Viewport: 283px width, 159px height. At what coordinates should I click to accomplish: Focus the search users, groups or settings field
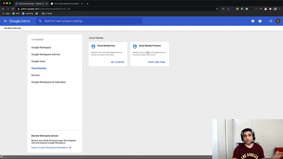(89, 21)
